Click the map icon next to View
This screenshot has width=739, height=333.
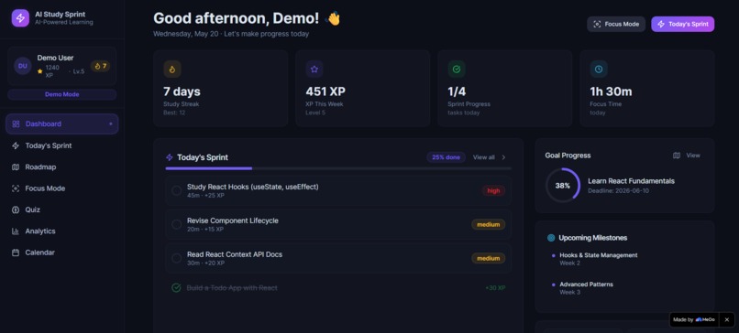tap(677, 156)
